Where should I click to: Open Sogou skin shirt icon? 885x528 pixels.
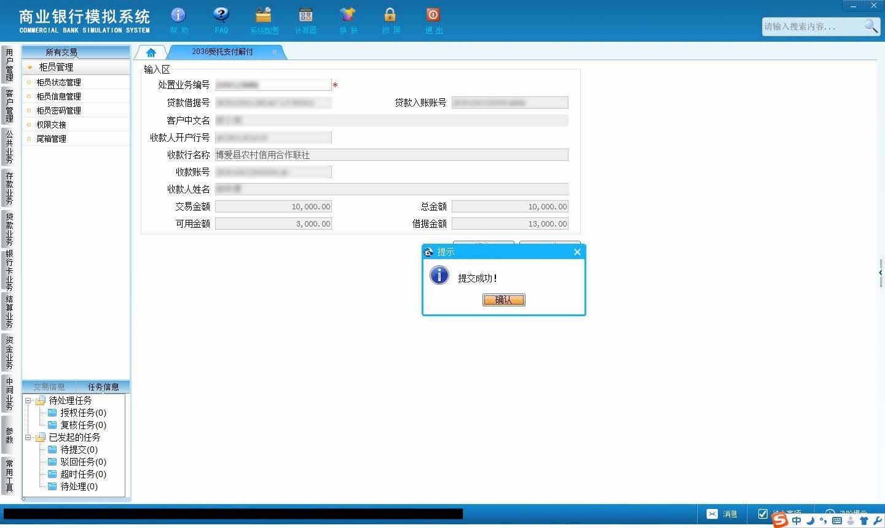(x=864, y=521)
